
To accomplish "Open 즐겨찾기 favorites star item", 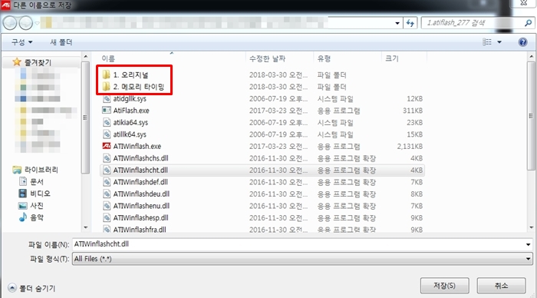I will [32, 62].
